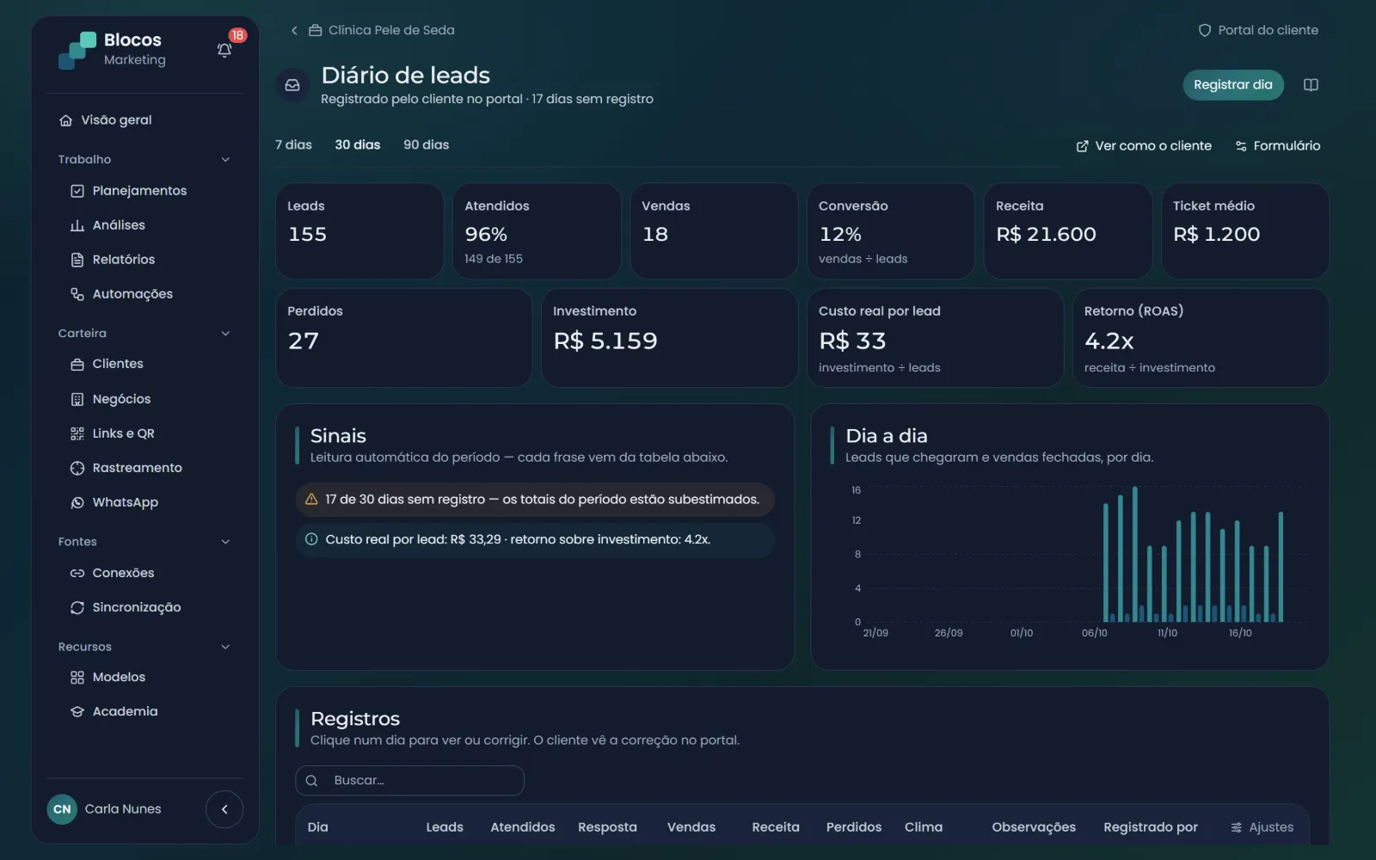Sort by the Receita column header
The height and width of the screenshot is (860, 1376).
coord(776,827)
